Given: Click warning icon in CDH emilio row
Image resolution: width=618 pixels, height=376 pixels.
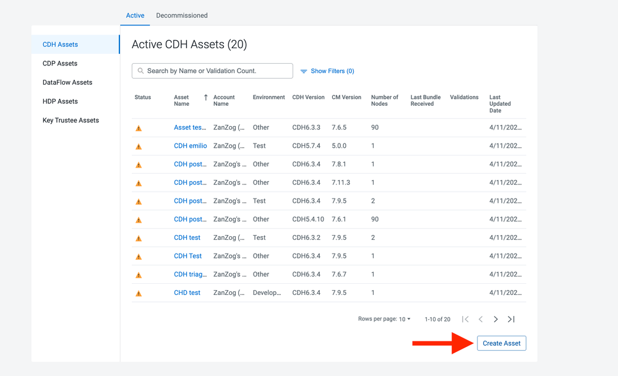Looking at the screenshot, I should [139, 147].
